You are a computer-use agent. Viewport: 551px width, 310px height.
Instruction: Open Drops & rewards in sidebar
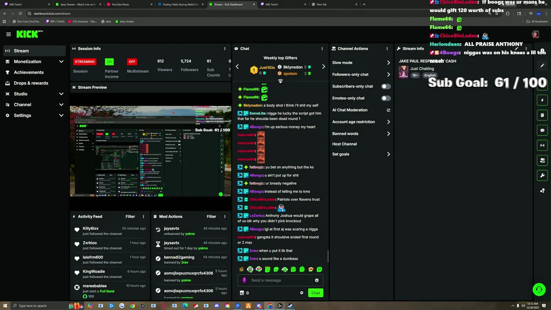34,83
